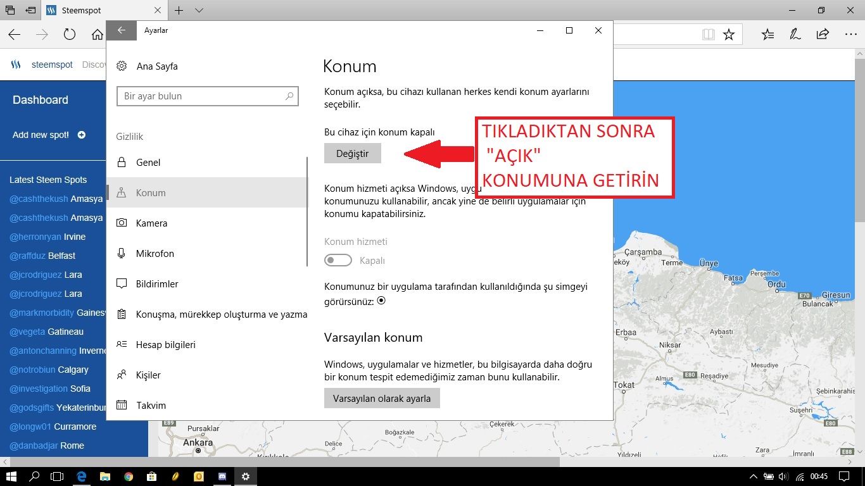865x486 pixels.
Task: Open File Explorer from the taskbar
Action: [105, 476]
